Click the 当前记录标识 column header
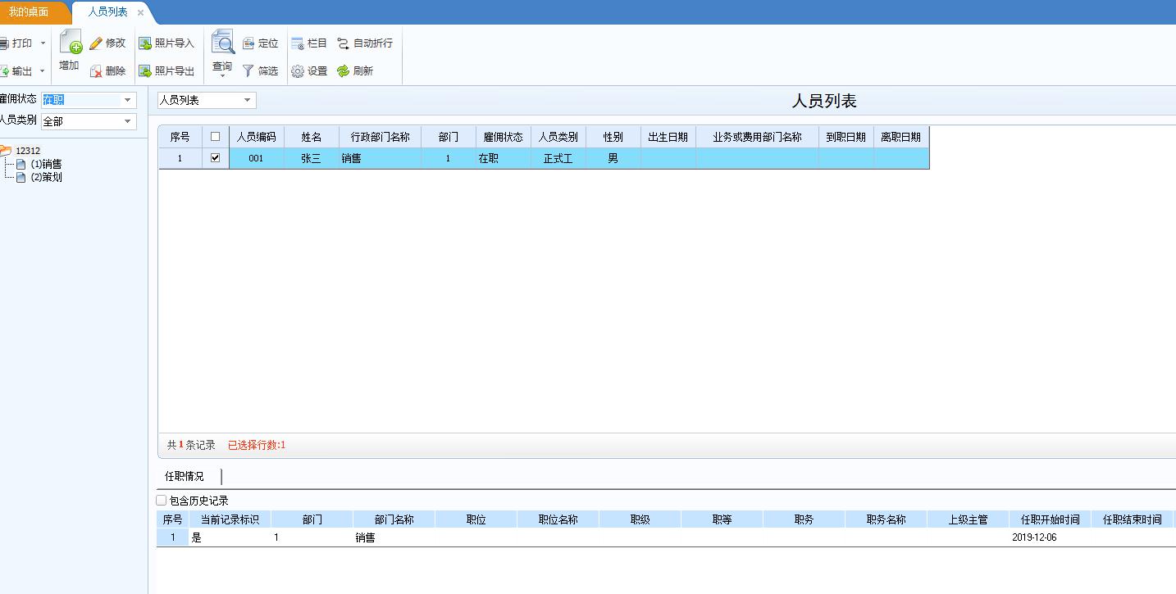The width and height of the screenshot is (1176, 594). click(230, 519)
